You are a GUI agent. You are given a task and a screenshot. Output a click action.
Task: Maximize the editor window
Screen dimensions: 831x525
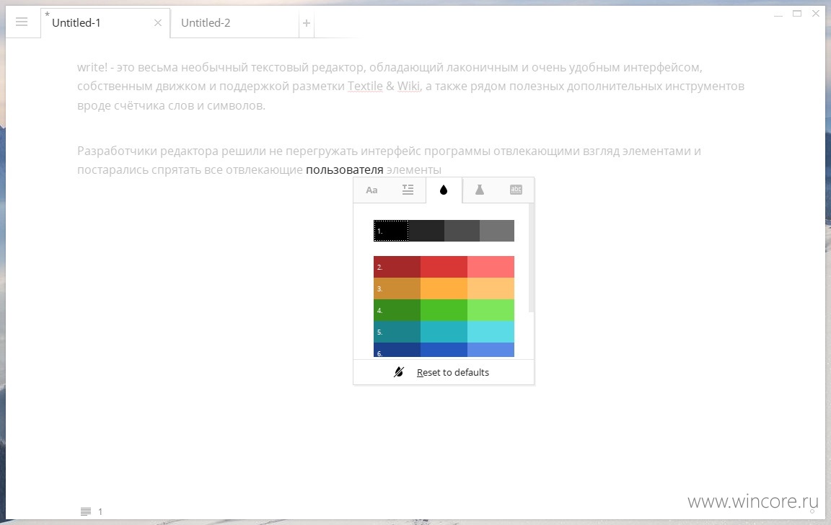pos(797,14)
